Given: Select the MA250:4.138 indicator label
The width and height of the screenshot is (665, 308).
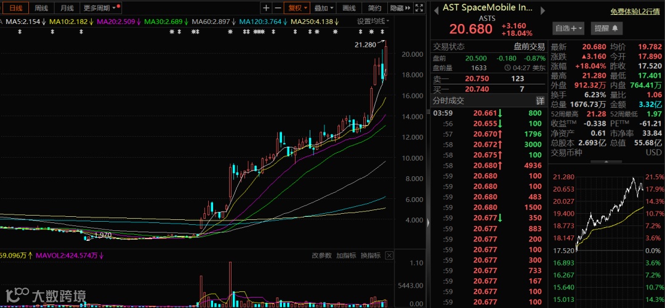Looking at the screenshot, I should pos(315,21).
